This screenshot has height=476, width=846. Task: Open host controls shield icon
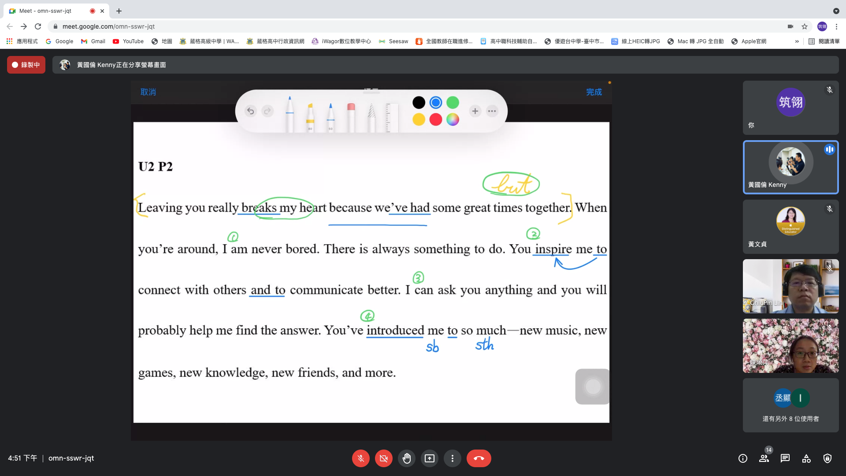(827, 458)
